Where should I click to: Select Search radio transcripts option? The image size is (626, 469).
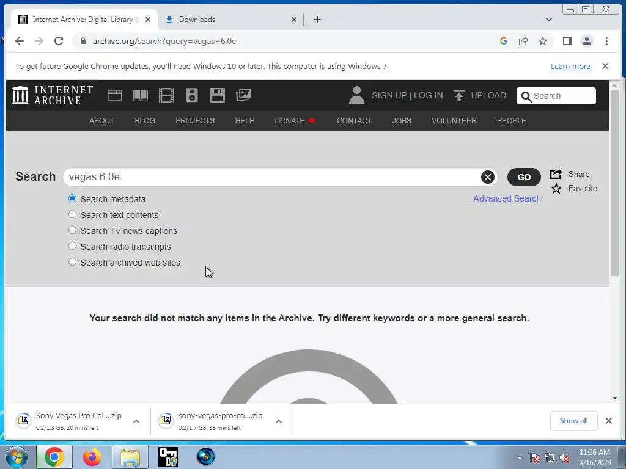(x=72, y=247)
